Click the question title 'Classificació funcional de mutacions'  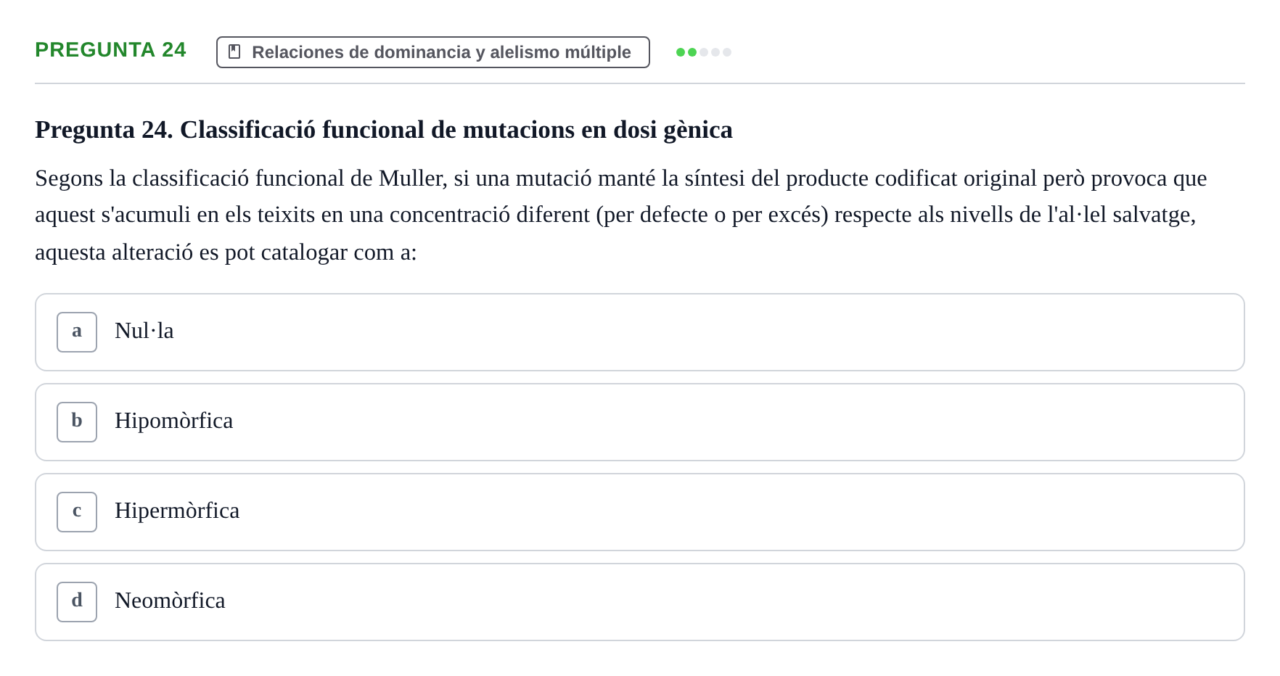(384, 130)
